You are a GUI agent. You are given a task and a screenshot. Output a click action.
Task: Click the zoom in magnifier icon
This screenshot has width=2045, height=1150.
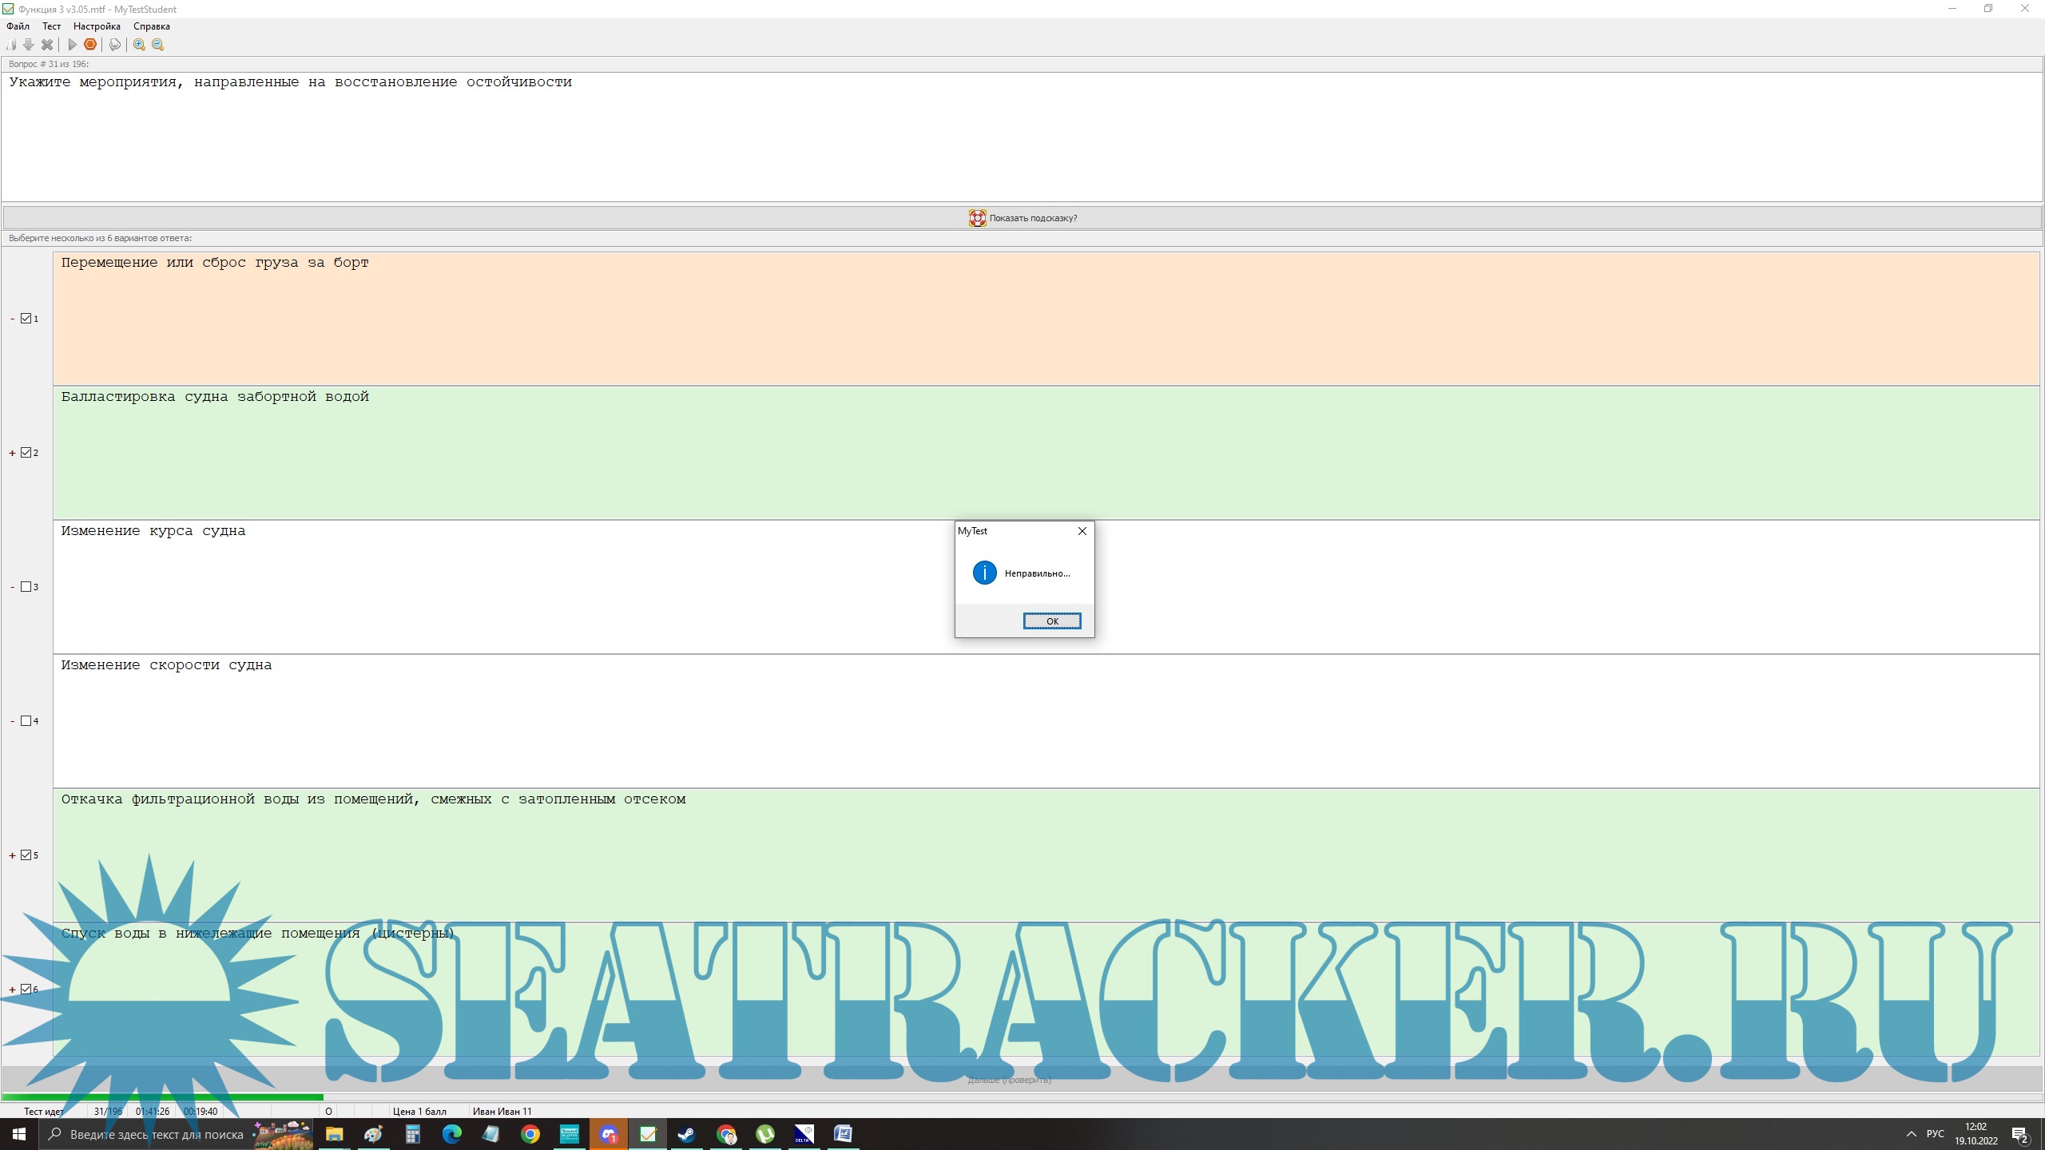pyautogui.click(x=139, y=45)
